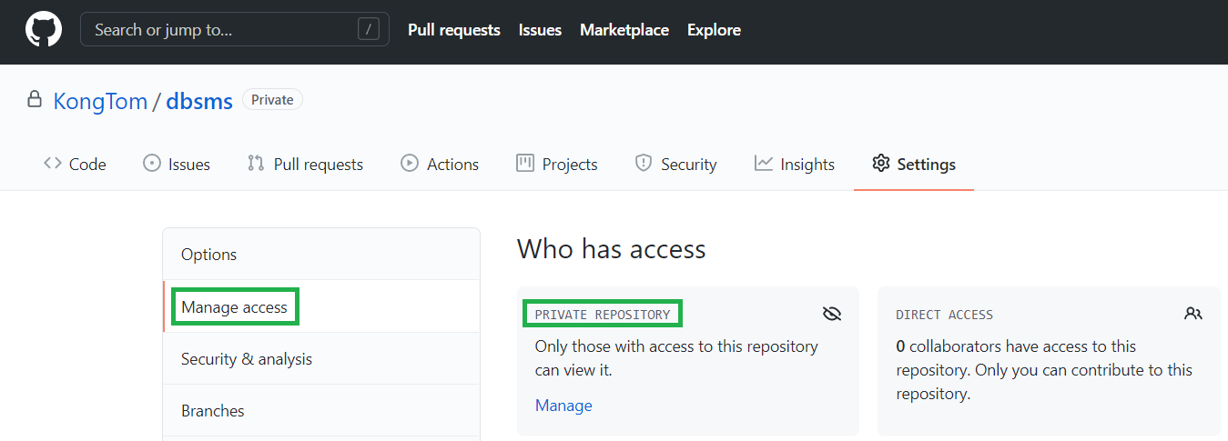Switch to the Projects tab

click(x=557, y=165)
